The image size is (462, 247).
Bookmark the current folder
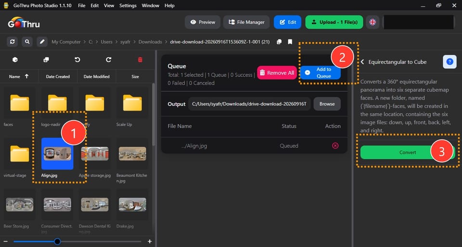[x=290, y=42]
